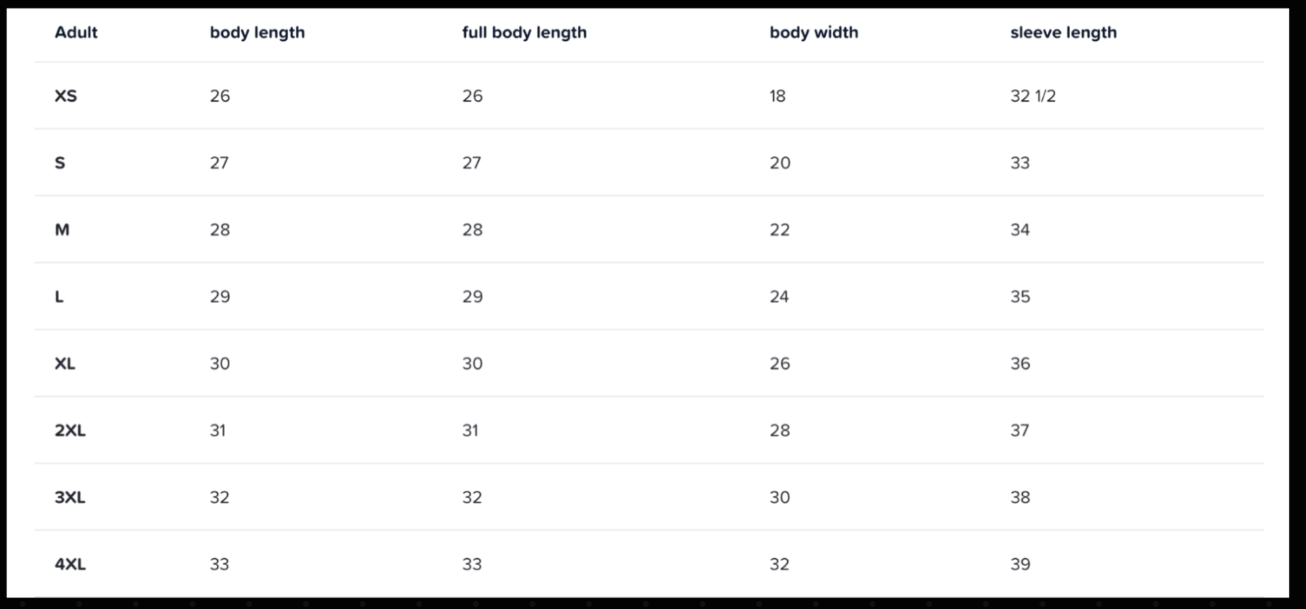Click the XS size row label

click(65, 96)
